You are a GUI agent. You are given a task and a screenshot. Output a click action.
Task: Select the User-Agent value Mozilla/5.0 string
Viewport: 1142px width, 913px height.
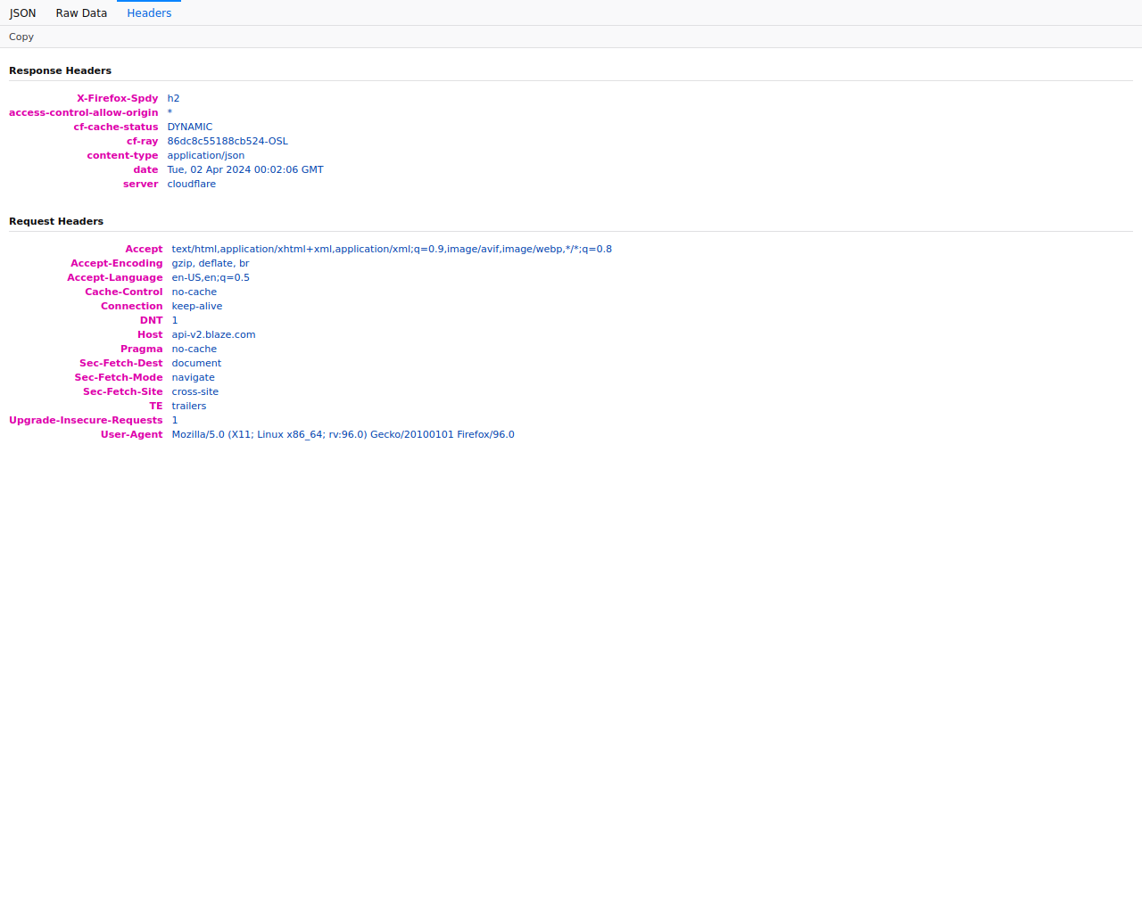343,434
